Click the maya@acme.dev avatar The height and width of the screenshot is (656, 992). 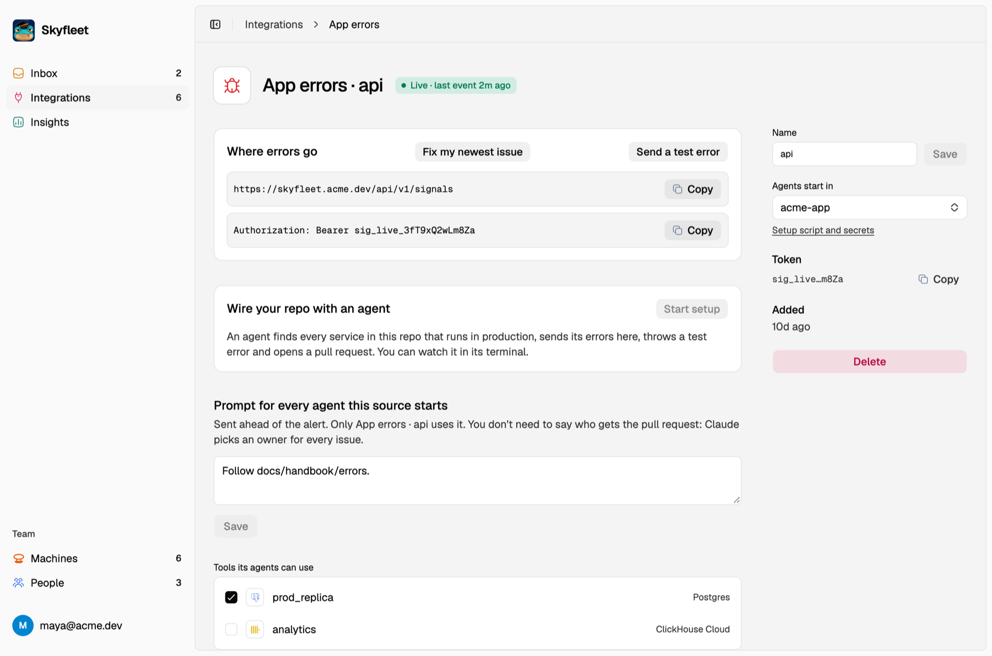[x=23, y=626]
